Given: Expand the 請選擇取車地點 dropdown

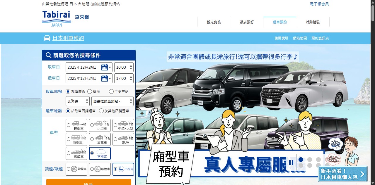Looking at the screenshot, I should 112,101.
